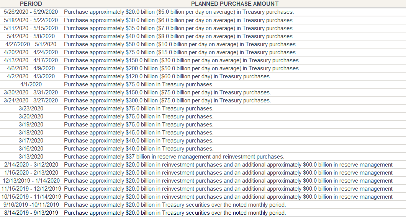Select the 9/16/2019 -10/11/2019 period cell
Viewport: 406px width, 217px height.
(31, 204)
